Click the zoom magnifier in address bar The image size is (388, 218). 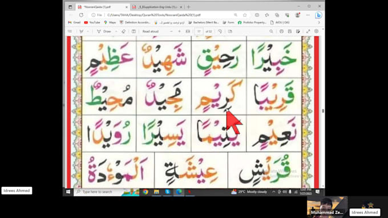coord(236,15)
